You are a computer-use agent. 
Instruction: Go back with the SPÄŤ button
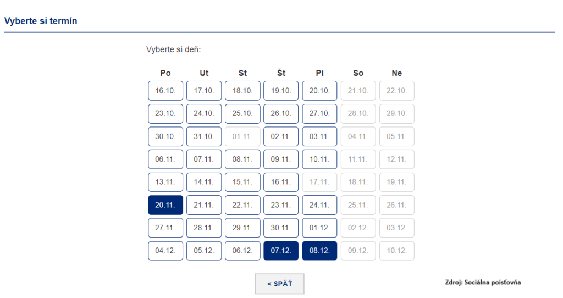point(279,284)
